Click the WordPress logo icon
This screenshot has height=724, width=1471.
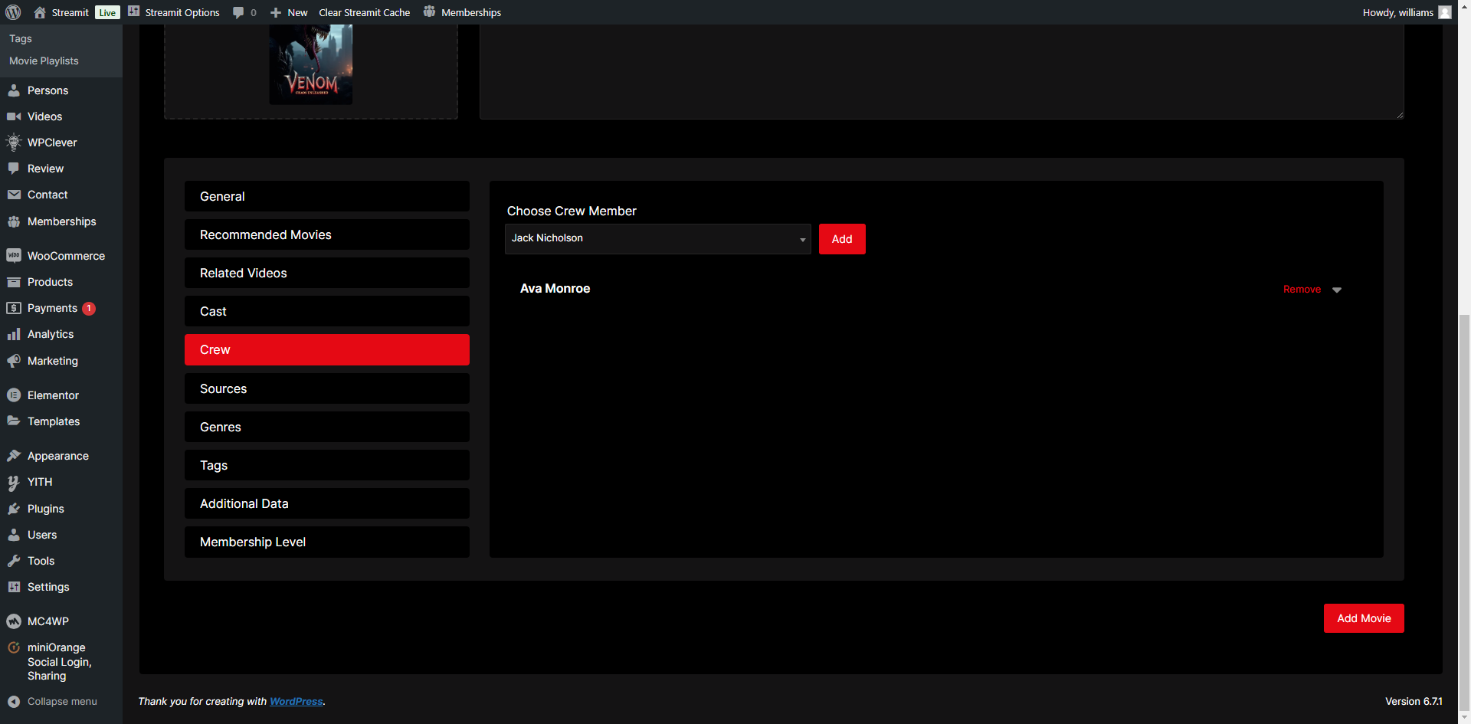[x=13, y=12]
